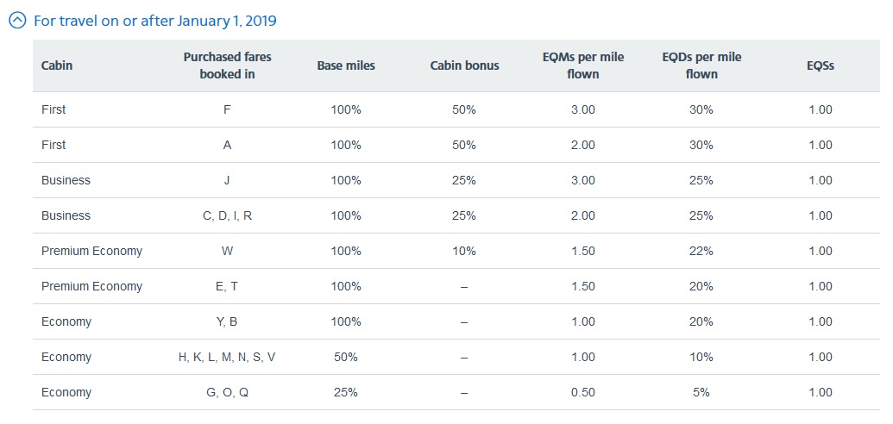
Task: Click the 'EQMs per mile flown' header
Action: coord(583,65)
